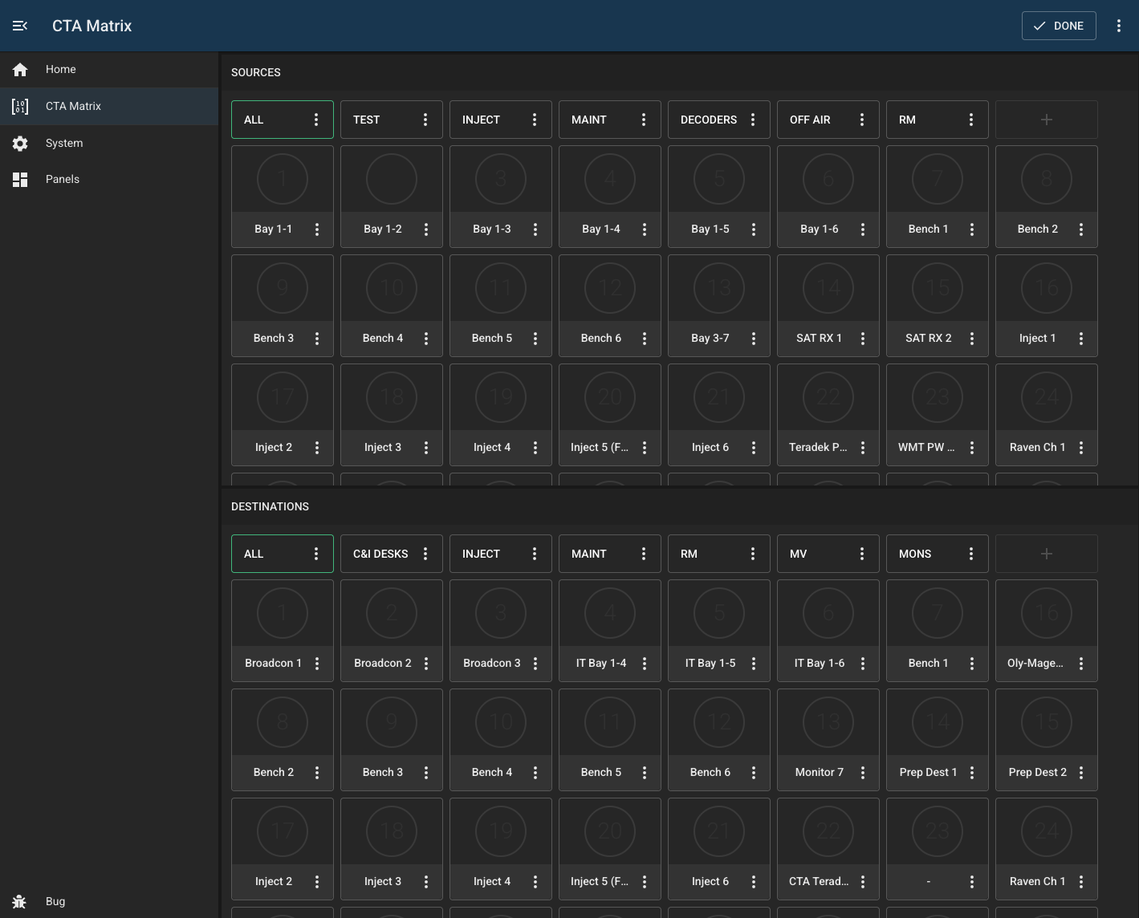Add a new Sources group with plus

[1046, 120]
